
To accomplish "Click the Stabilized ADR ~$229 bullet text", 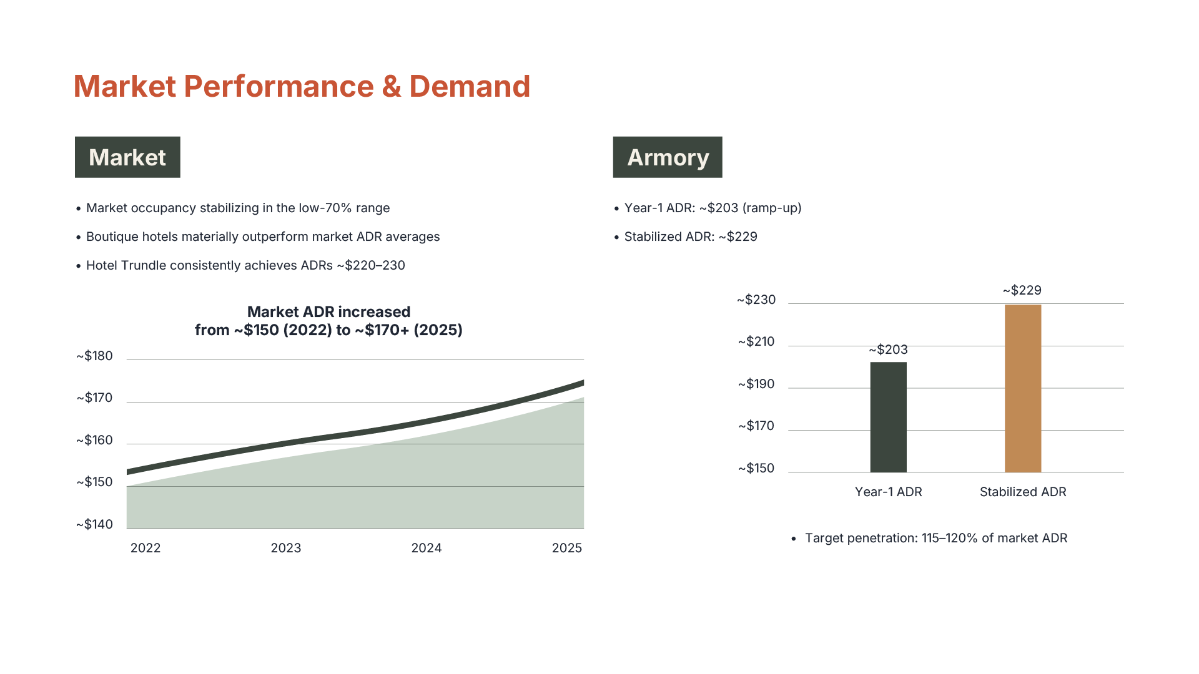I will pyautogui.click(x=690, y=237).
